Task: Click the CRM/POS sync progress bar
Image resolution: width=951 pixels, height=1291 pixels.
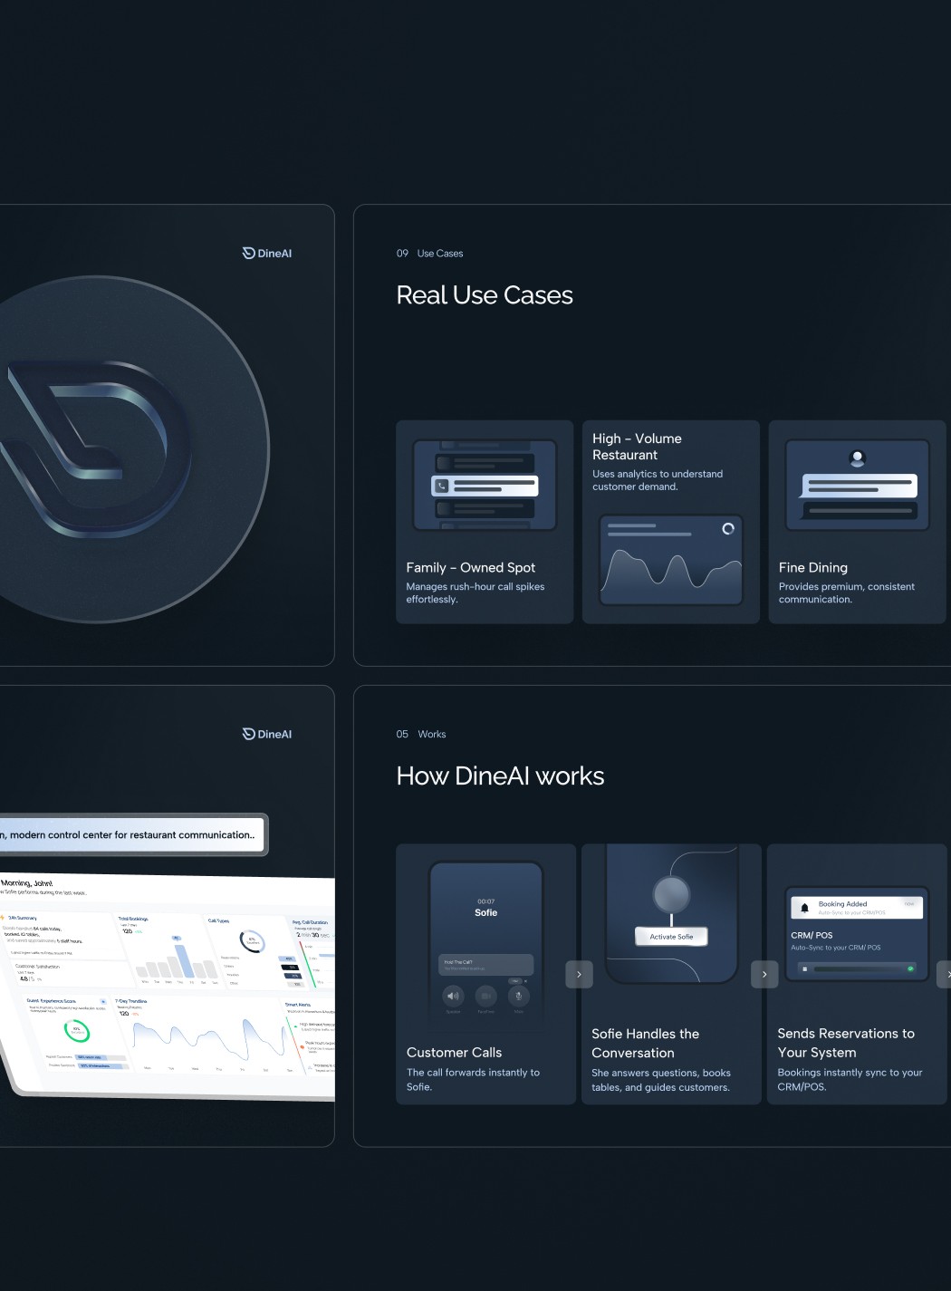Action: (857, 968)
